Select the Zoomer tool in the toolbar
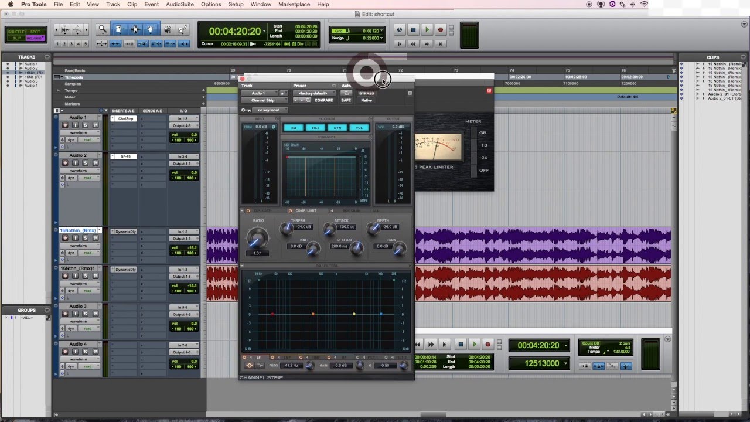The width and height of the screenshot is (750, 422). click(103, 29)
